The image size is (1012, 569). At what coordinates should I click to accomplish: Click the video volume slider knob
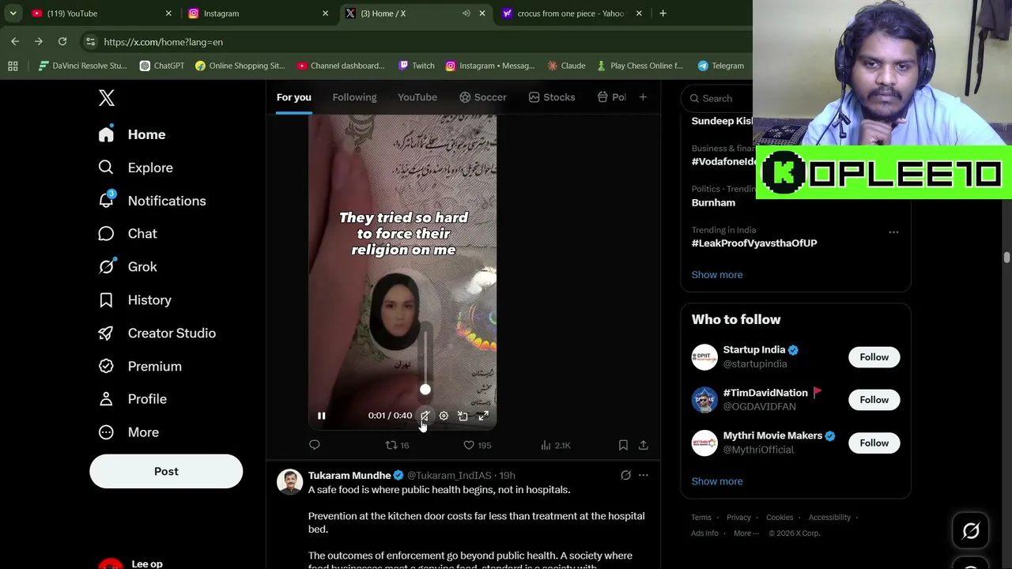click(x=425, y=390)
